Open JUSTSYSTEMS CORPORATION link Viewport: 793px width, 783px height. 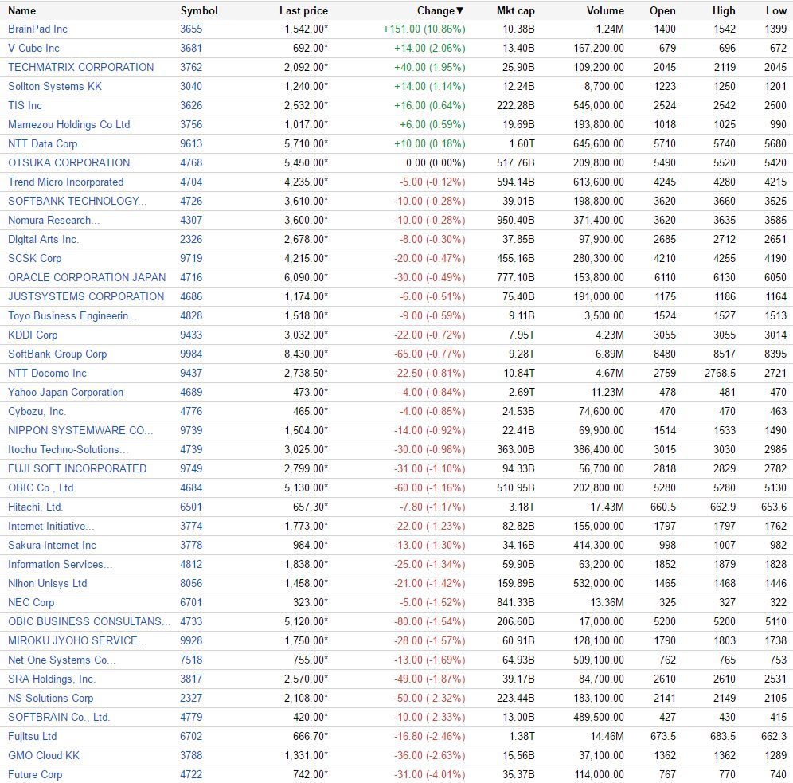tap(86, 297)
